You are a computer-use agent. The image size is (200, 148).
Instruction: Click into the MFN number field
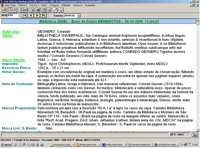(x=12, y=15)
